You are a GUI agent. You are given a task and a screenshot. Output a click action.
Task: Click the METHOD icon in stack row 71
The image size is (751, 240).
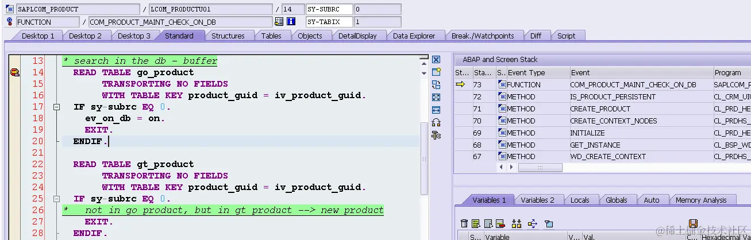[x=502, y=109]
